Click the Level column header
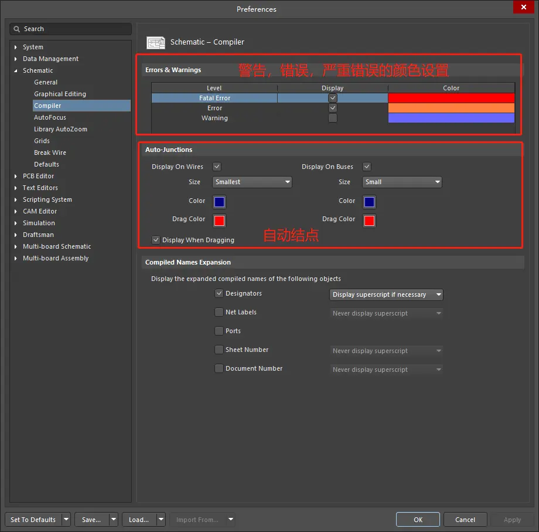Image resolution: width=539 pixels, height=532 pixels. point(214,88)
